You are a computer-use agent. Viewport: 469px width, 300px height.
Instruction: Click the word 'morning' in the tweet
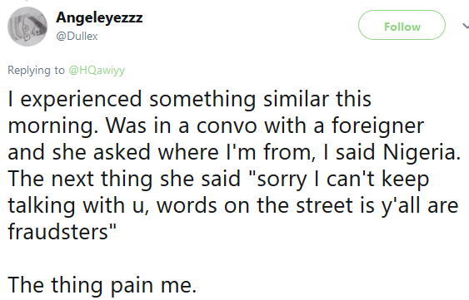coord(50,126)
